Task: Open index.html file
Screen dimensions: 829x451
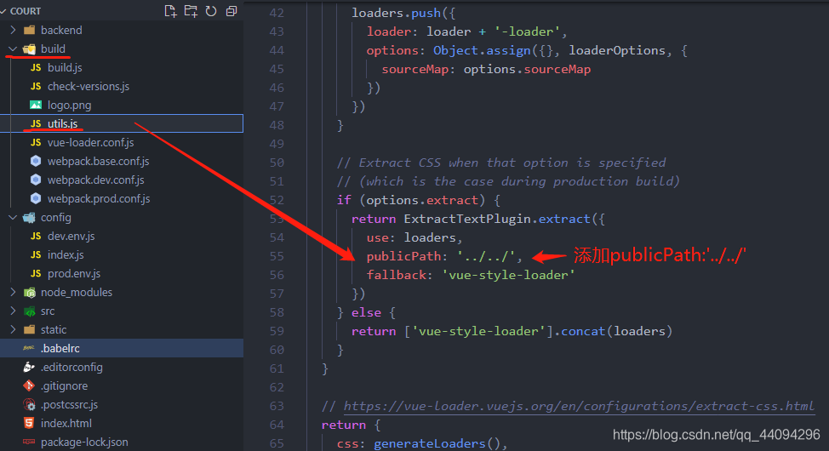Action: 66,423
